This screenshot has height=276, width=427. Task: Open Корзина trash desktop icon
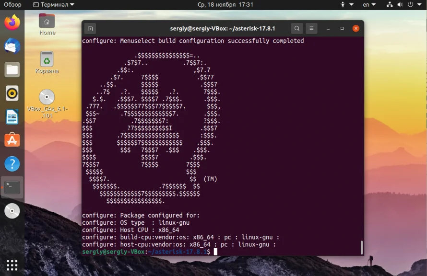click(x=47, y=63)
